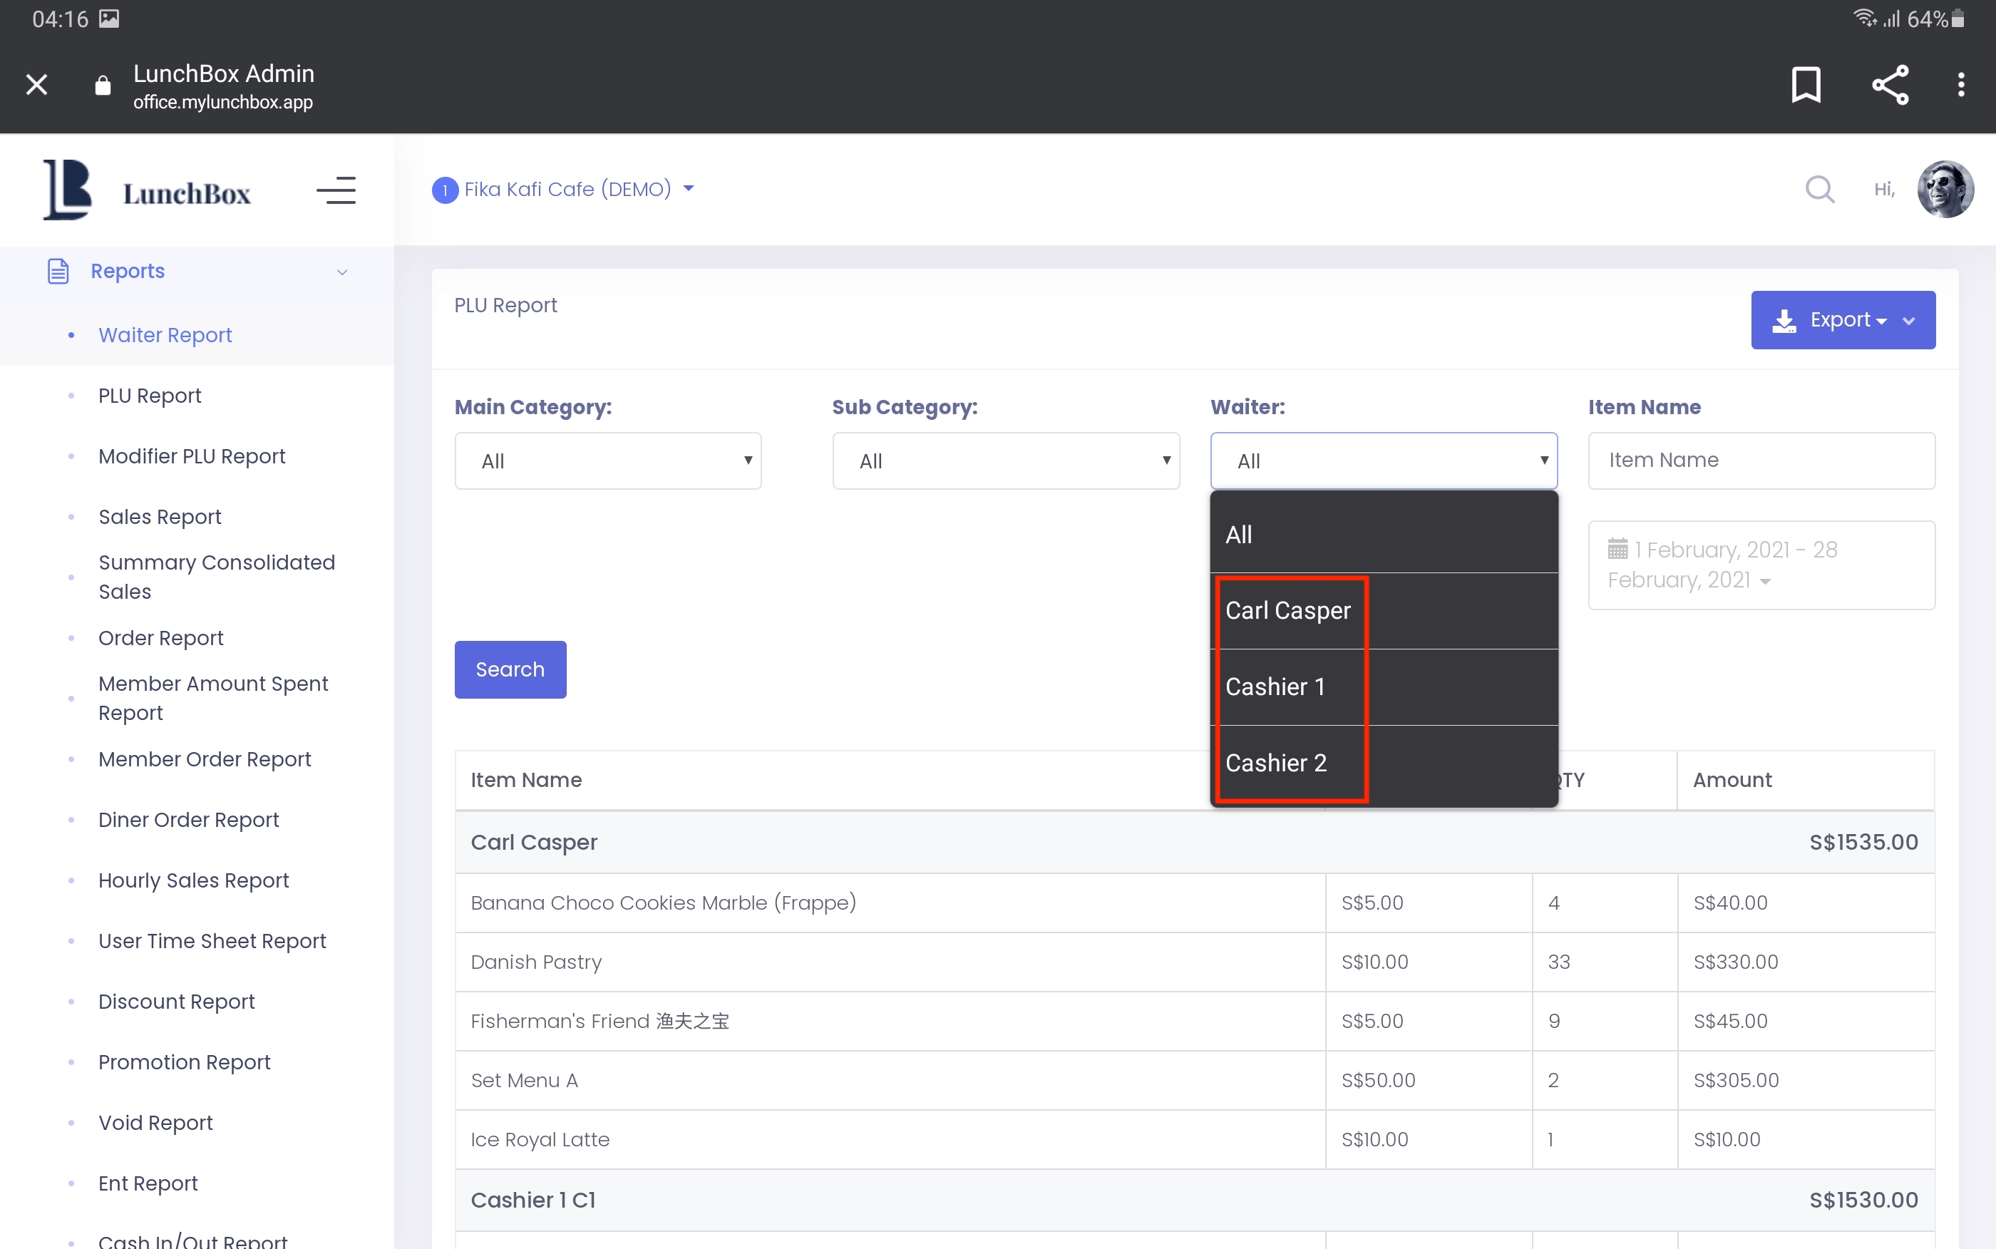This screenshot has width=1996, height=1249.
Task: Open the user profile avatar
Action: tap(1944, 189)
